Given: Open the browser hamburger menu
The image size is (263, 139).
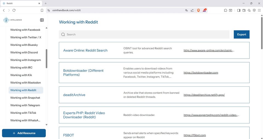Looking at the screenshot, I should (259, 10).
